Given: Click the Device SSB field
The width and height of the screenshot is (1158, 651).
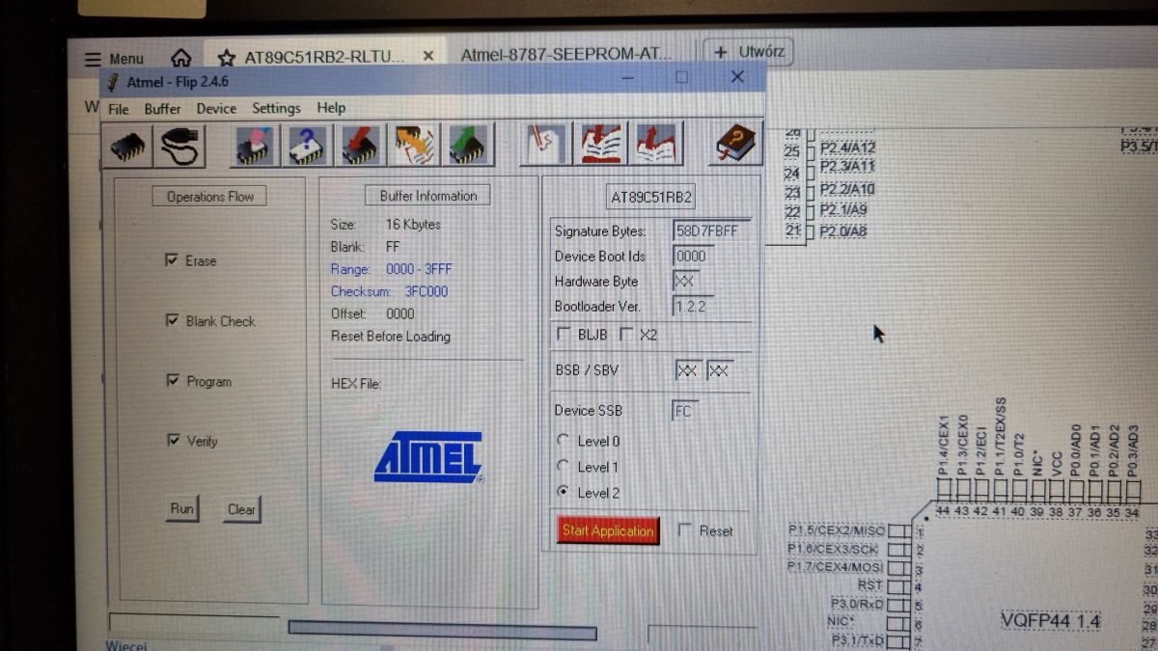Looking at the screenshot, I should [x=685, y=411].
